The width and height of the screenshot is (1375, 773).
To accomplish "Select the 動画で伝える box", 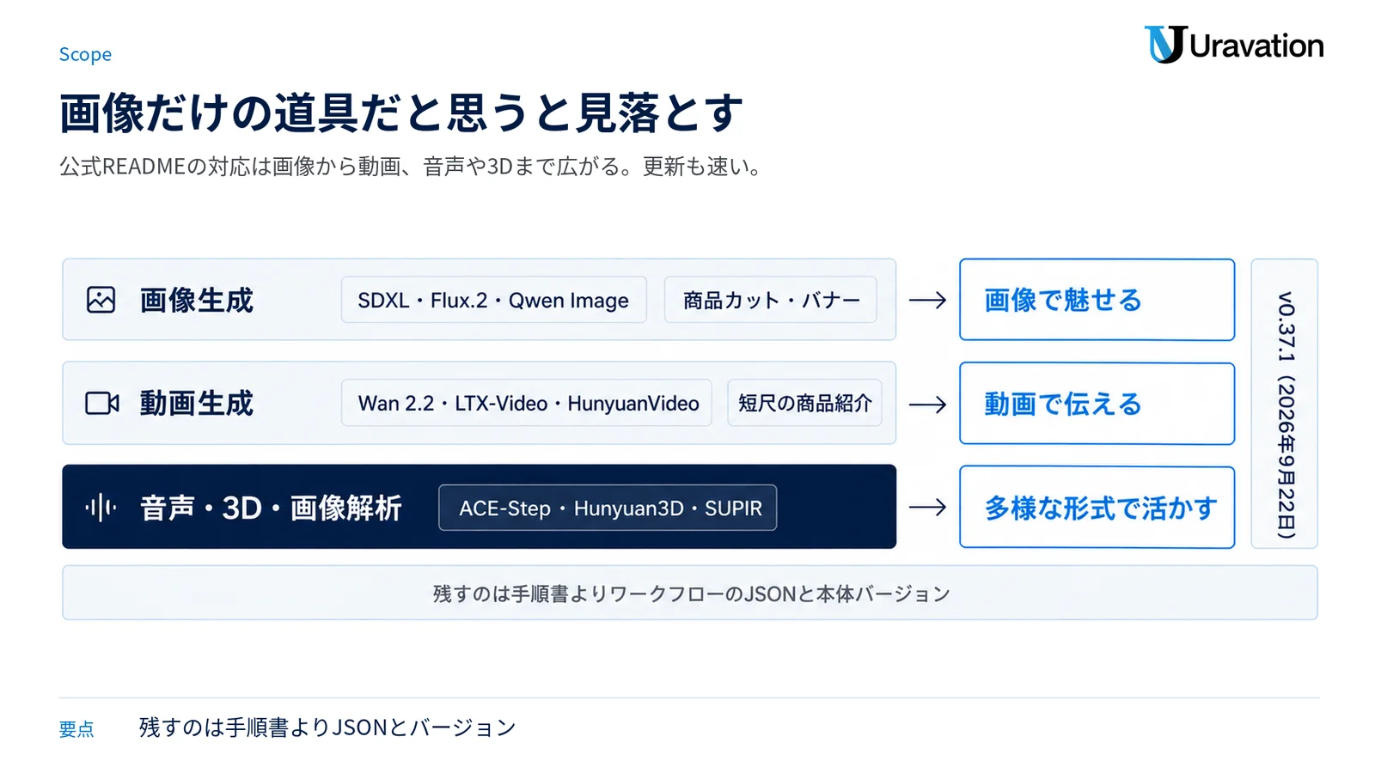I will pyautogui.click(x=1097, y=404).
